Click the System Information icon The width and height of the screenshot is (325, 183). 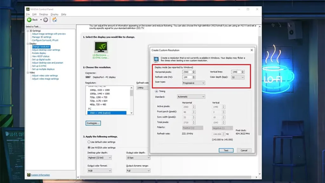tap(29, 175)
